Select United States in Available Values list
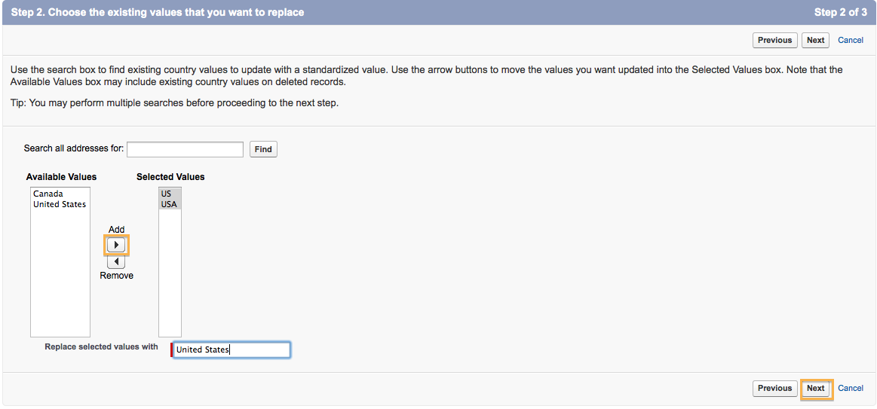Image resolution: width=877 pixels, height=409 pixels. [x=60, y=204]
